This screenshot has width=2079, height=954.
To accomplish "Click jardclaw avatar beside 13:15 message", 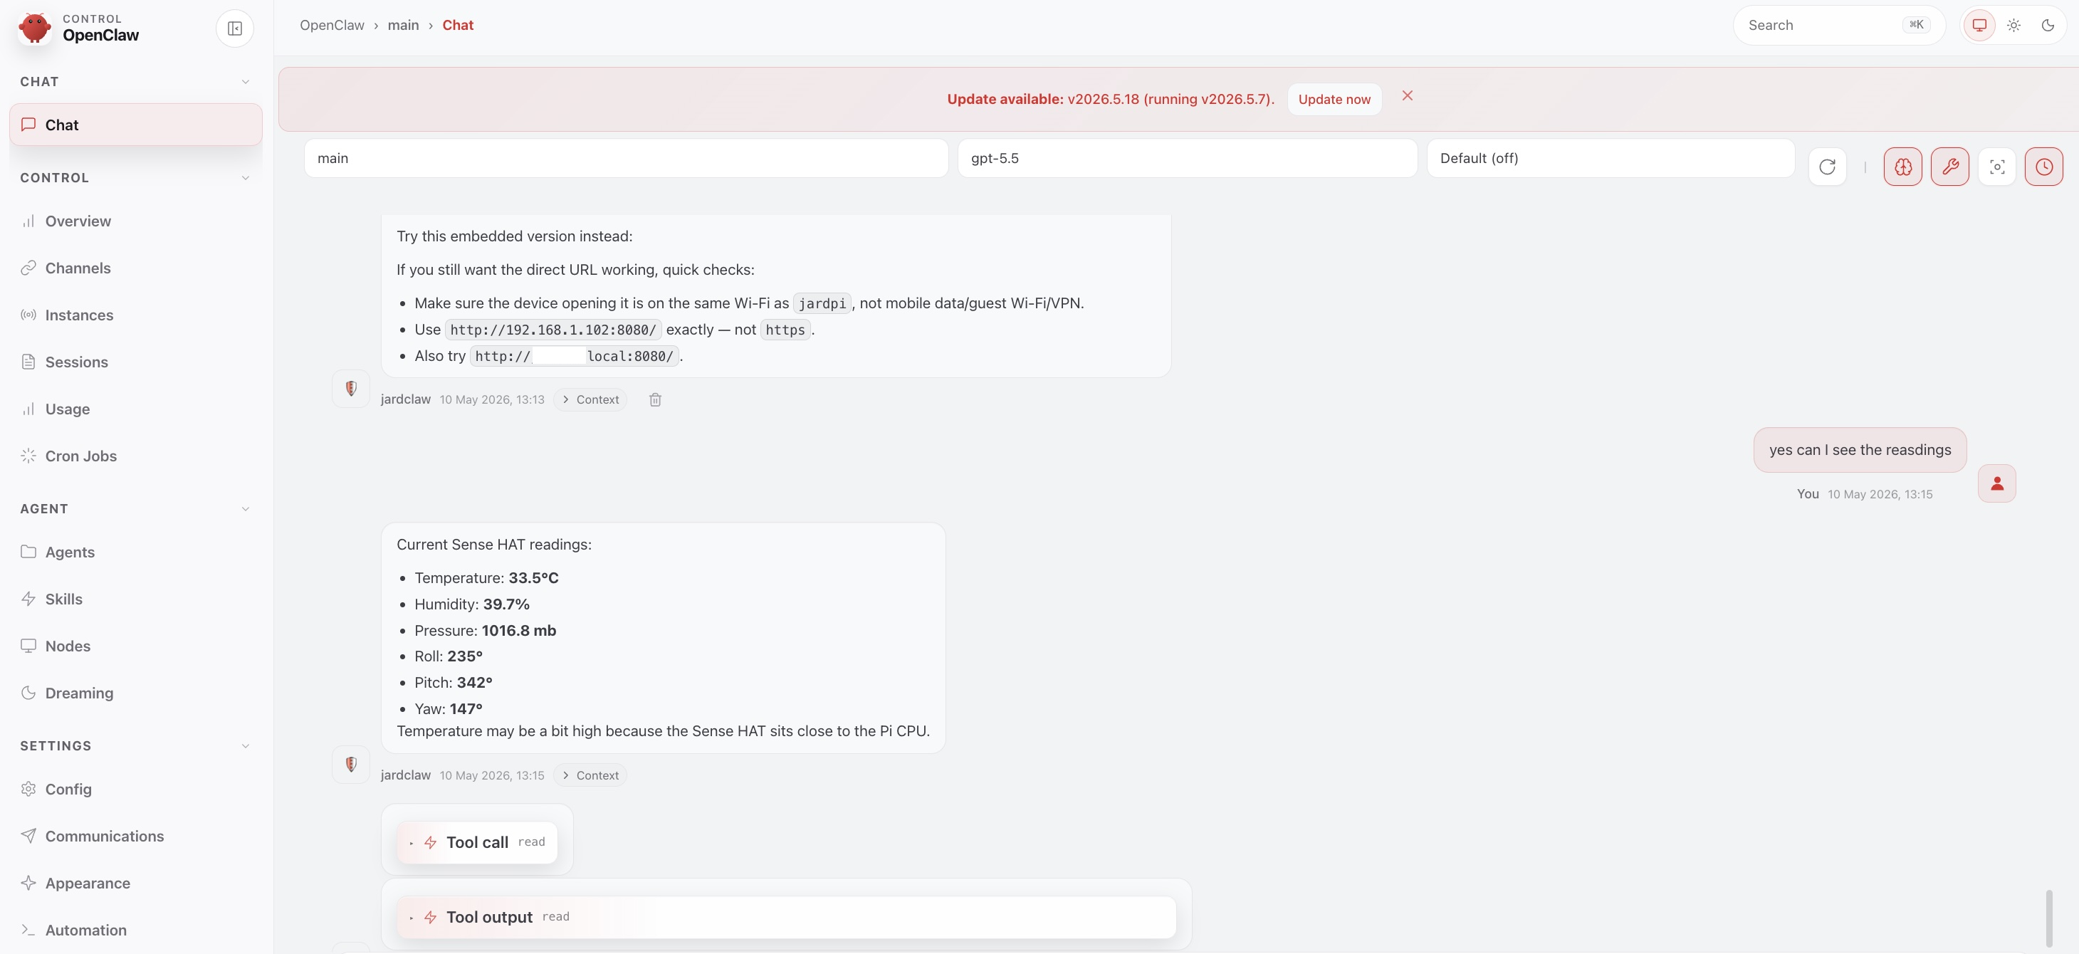I will (351, 763).
